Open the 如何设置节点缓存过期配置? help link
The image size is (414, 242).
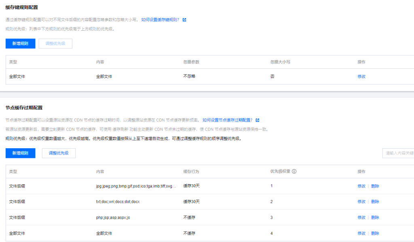(227, 120)
